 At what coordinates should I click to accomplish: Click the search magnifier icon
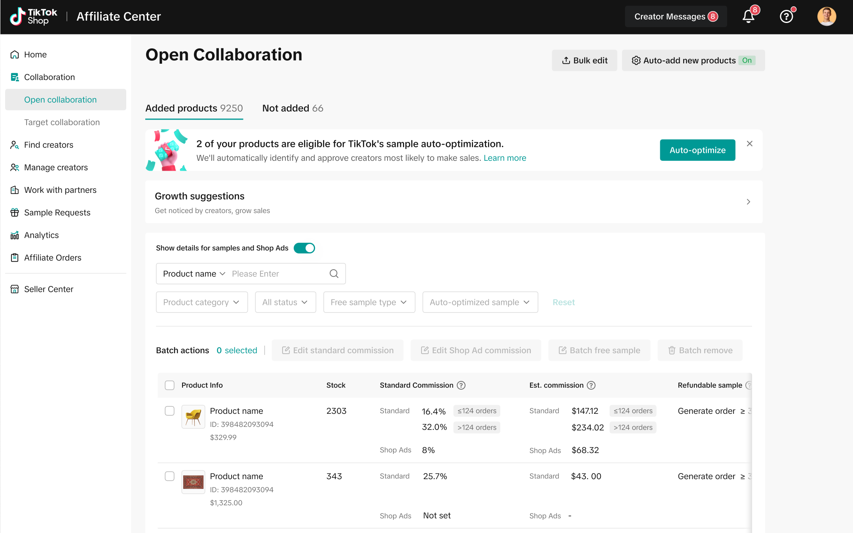(x=334, y=274)
